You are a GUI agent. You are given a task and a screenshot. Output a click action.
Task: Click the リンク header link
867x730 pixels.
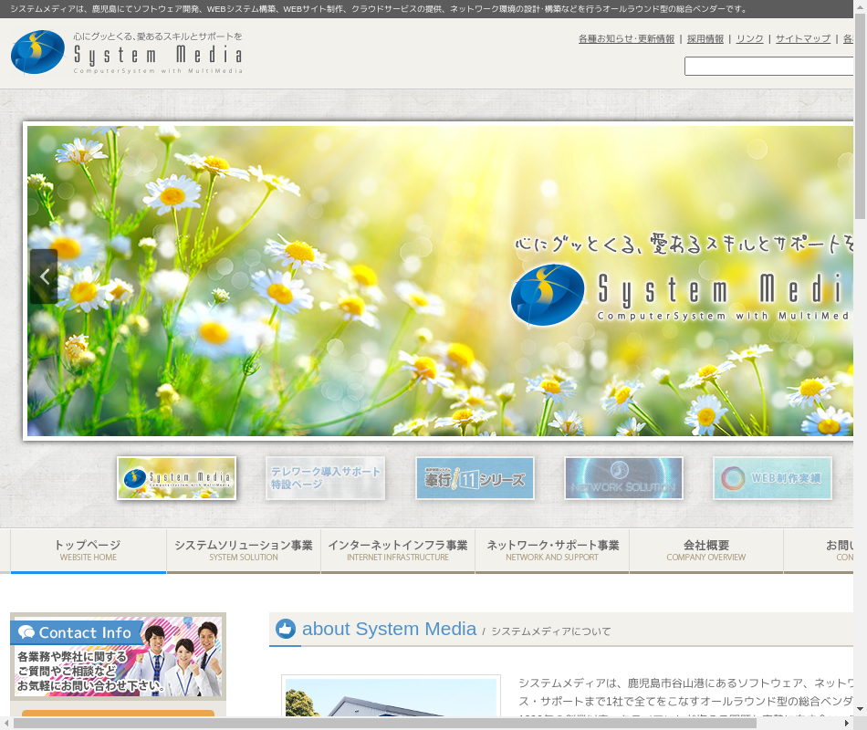749,39
